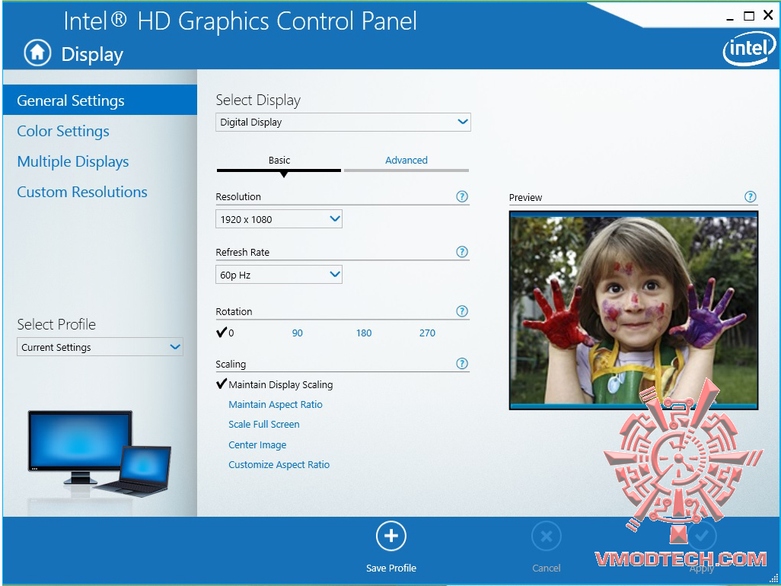Image resolution: width=781 pixels, height=586 pixels.
Task: Click the Display heading text
Action: (92, 54)
